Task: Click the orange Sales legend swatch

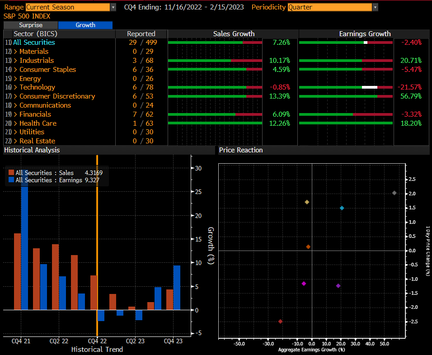Action: click(x=11, y=173)
